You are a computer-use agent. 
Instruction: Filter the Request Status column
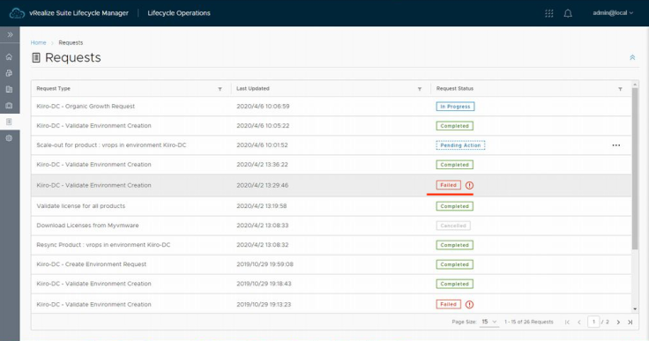point(620,89)
